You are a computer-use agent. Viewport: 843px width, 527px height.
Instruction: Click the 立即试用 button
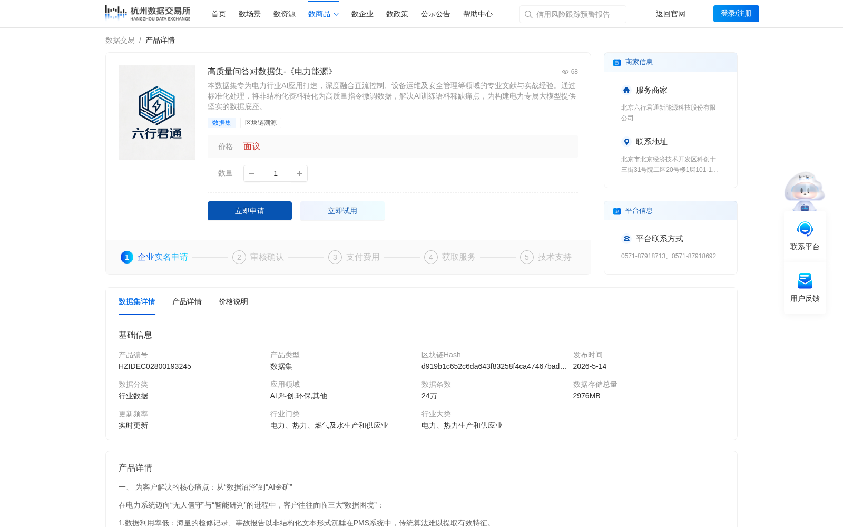pyautogui.click(x=342, y=211)
